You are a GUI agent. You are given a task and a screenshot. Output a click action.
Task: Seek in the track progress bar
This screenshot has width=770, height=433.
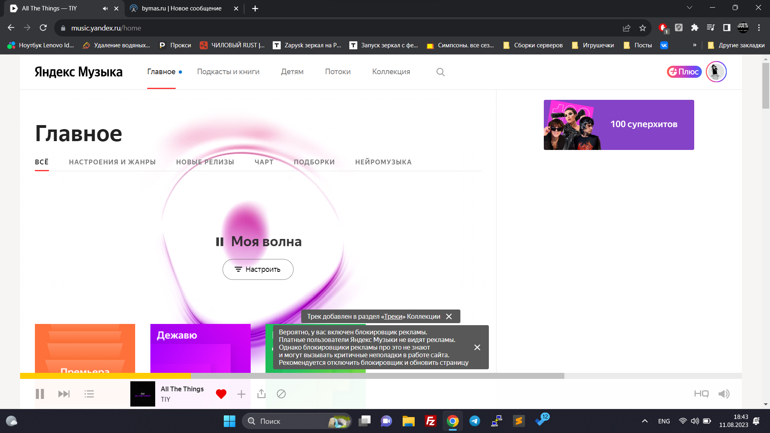[361, 376]
